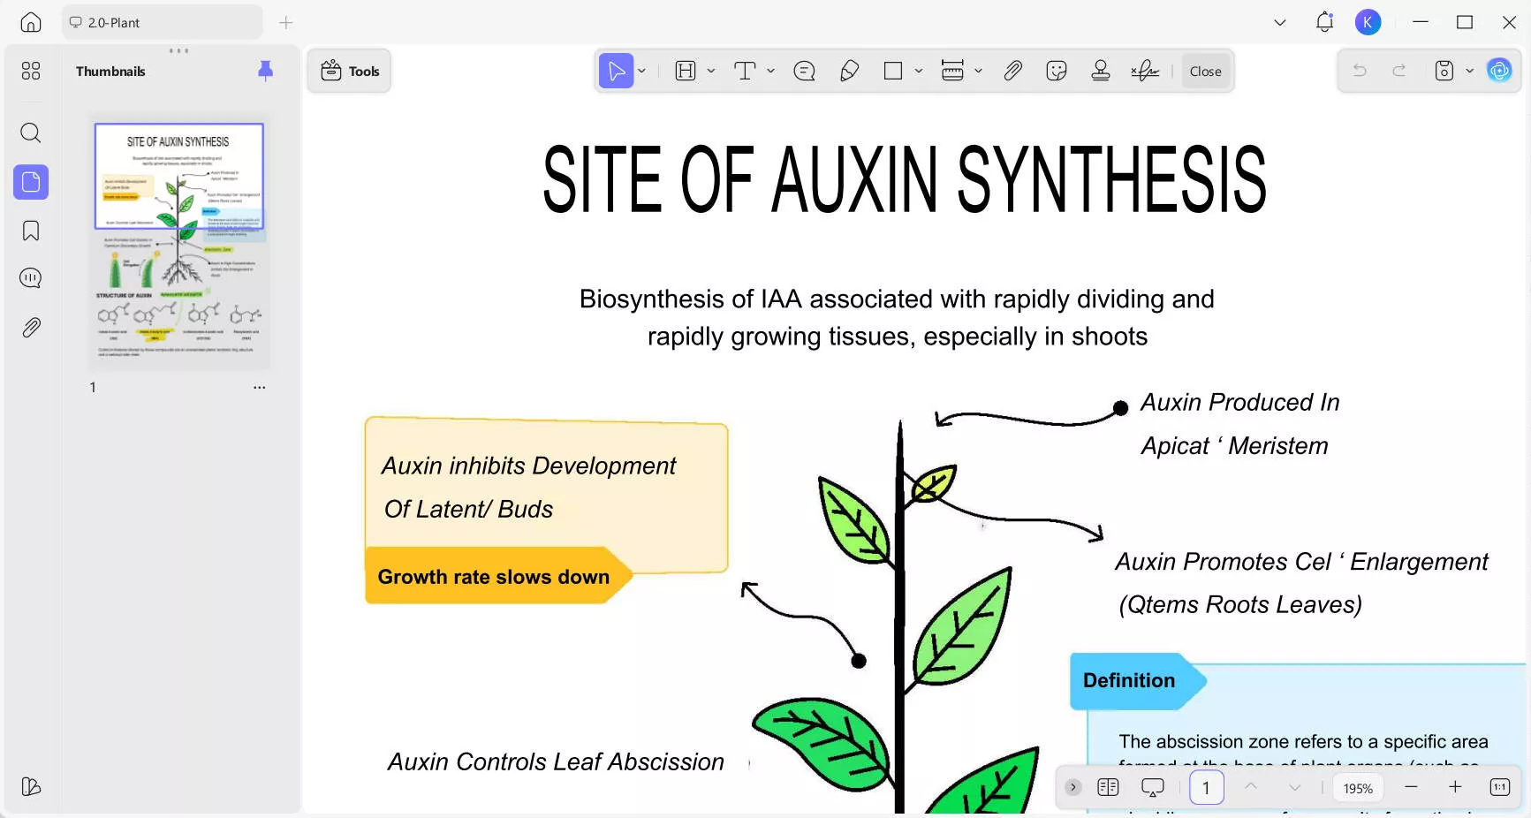Toggle the Thumbnails panel pin
This screenshot has width=1531, height=818.
(x=265, y=71)
